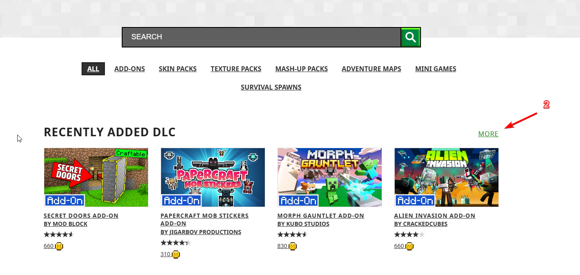Viewport: 580px width, 275px height.
Task: Click star rating under Alien Invasion
Action: [409, 234]
